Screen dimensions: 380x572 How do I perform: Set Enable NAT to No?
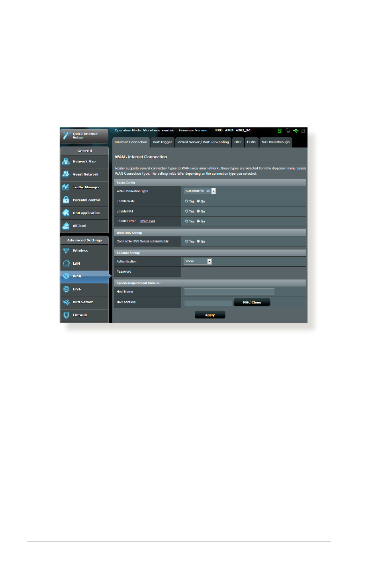tap(198, 211)
